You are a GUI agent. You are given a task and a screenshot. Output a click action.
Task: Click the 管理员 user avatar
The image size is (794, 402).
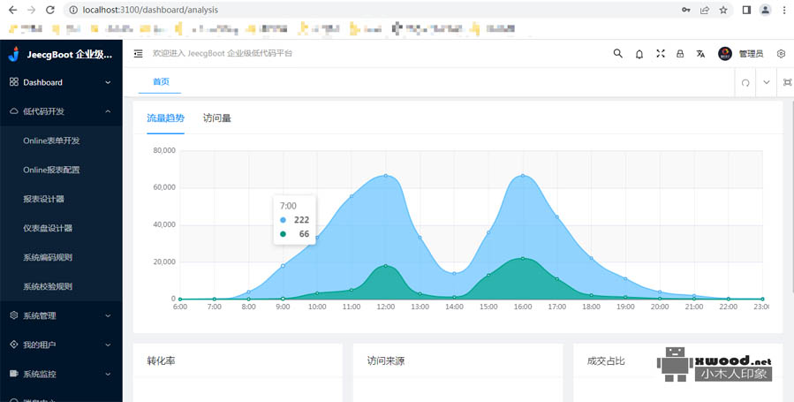pos(725,54)
